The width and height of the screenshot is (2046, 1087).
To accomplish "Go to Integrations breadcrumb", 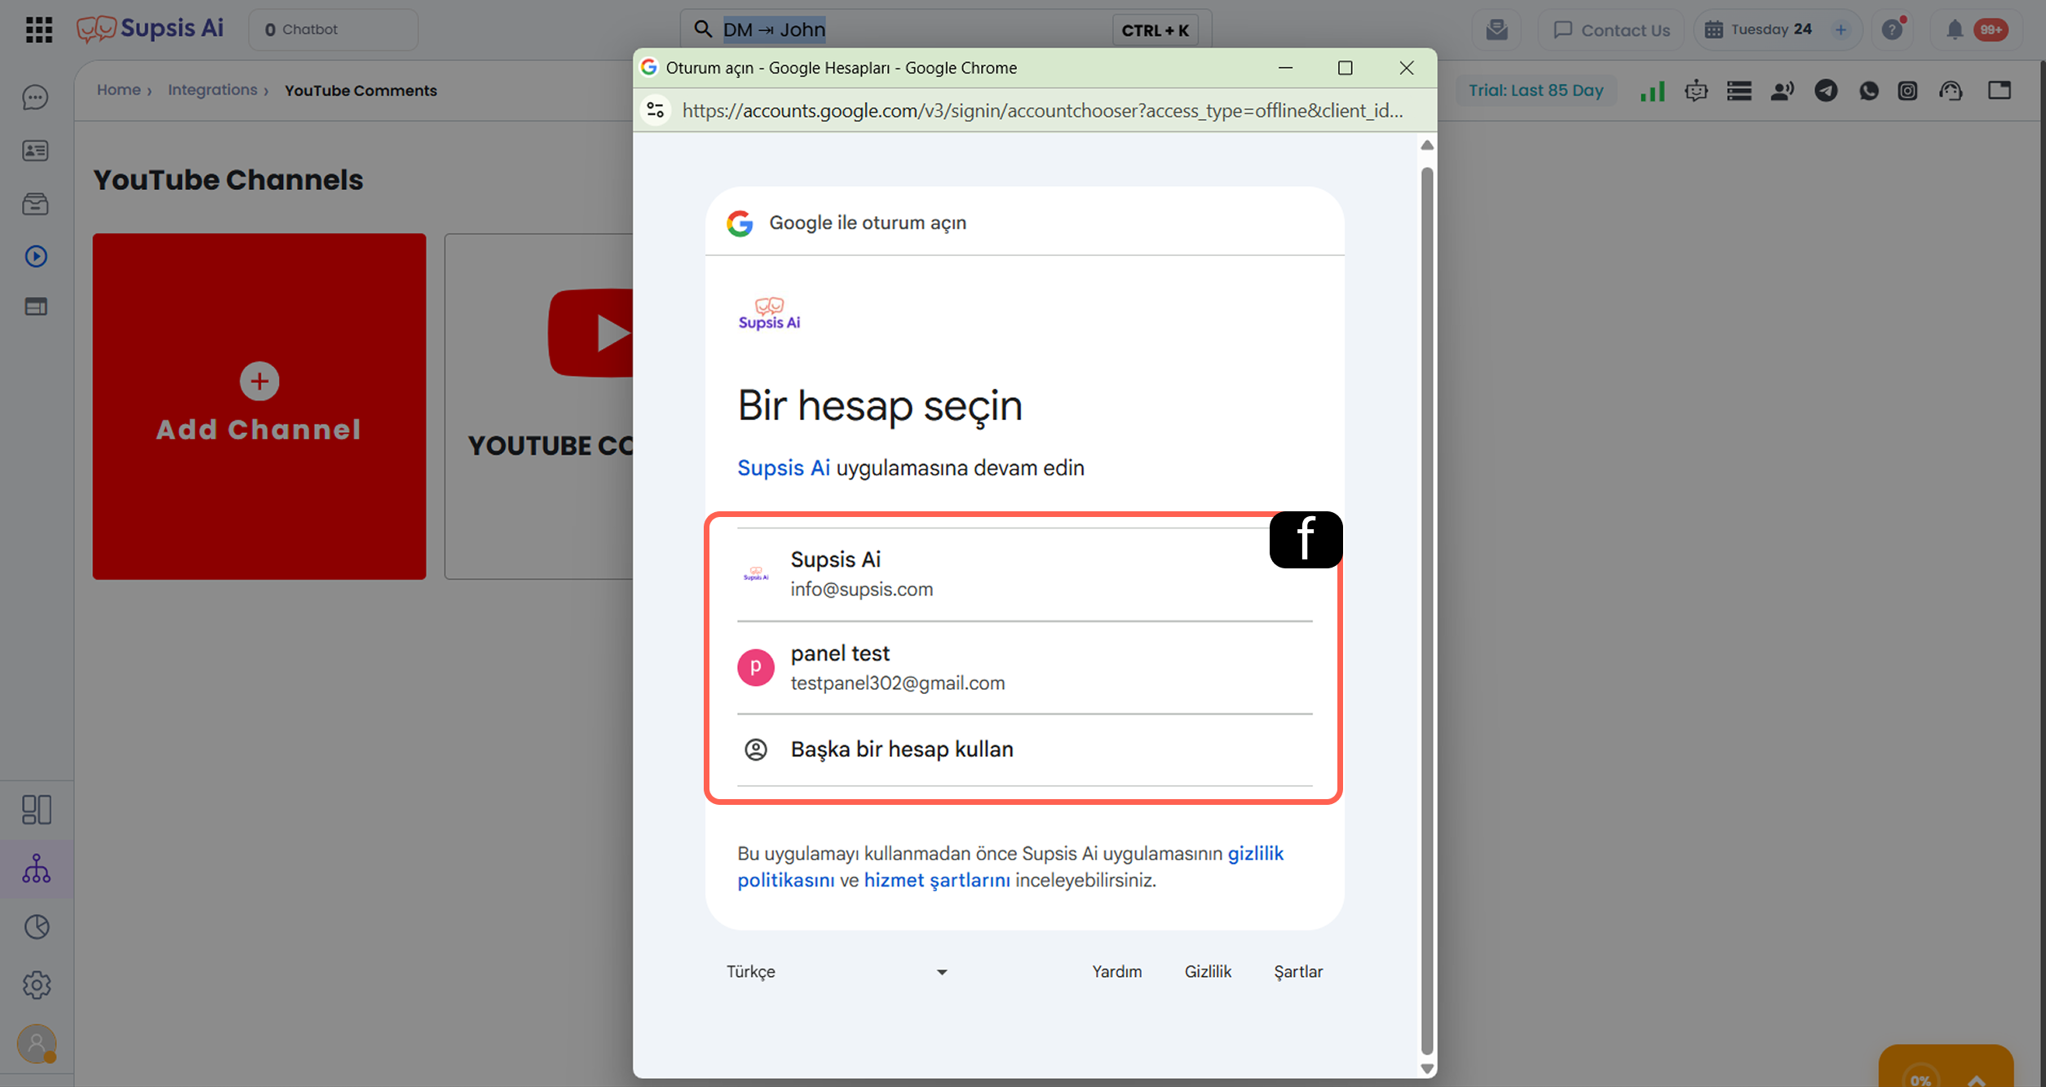I will coord(213,90).
